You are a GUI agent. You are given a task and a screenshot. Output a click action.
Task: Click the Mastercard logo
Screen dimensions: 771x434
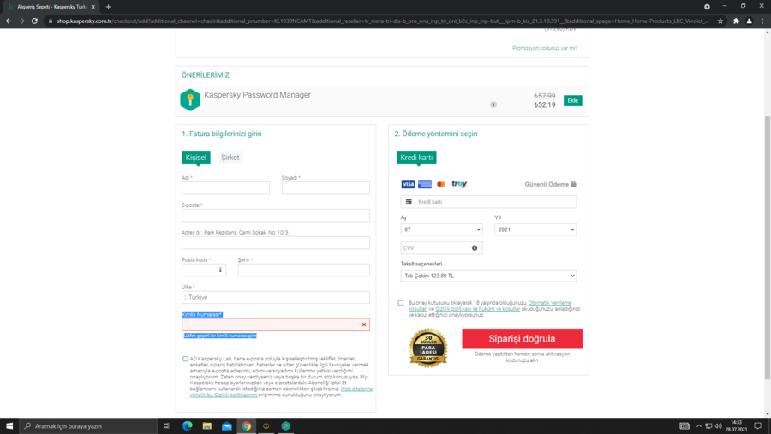pos(441,184)
